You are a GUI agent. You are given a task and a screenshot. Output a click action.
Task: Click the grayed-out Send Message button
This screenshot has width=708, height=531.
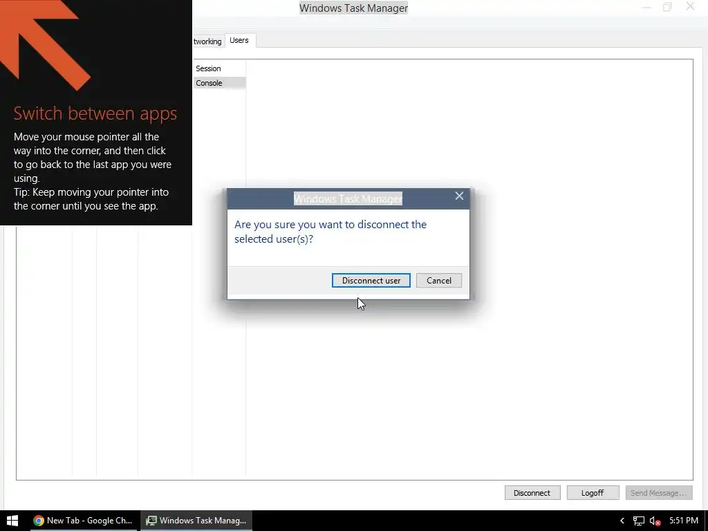[x=659, y=492]
